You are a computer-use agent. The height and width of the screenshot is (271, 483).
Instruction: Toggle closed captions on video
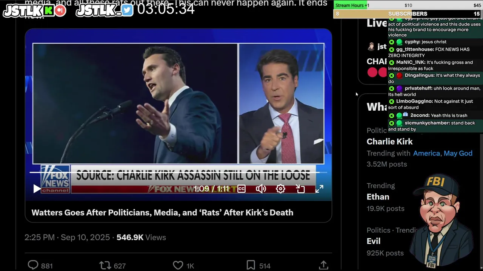[x=241, y=189]
